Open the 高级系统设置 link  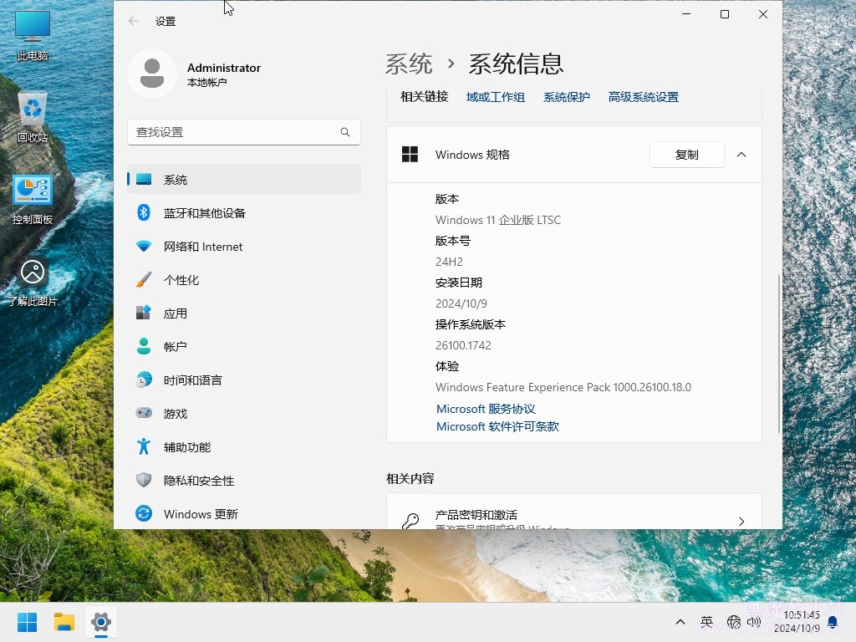644,97
